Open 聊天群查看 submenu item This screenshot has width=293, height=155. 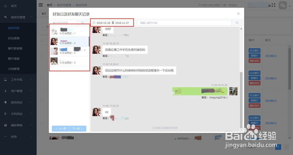pyautogui.click(x=15, y=48)
